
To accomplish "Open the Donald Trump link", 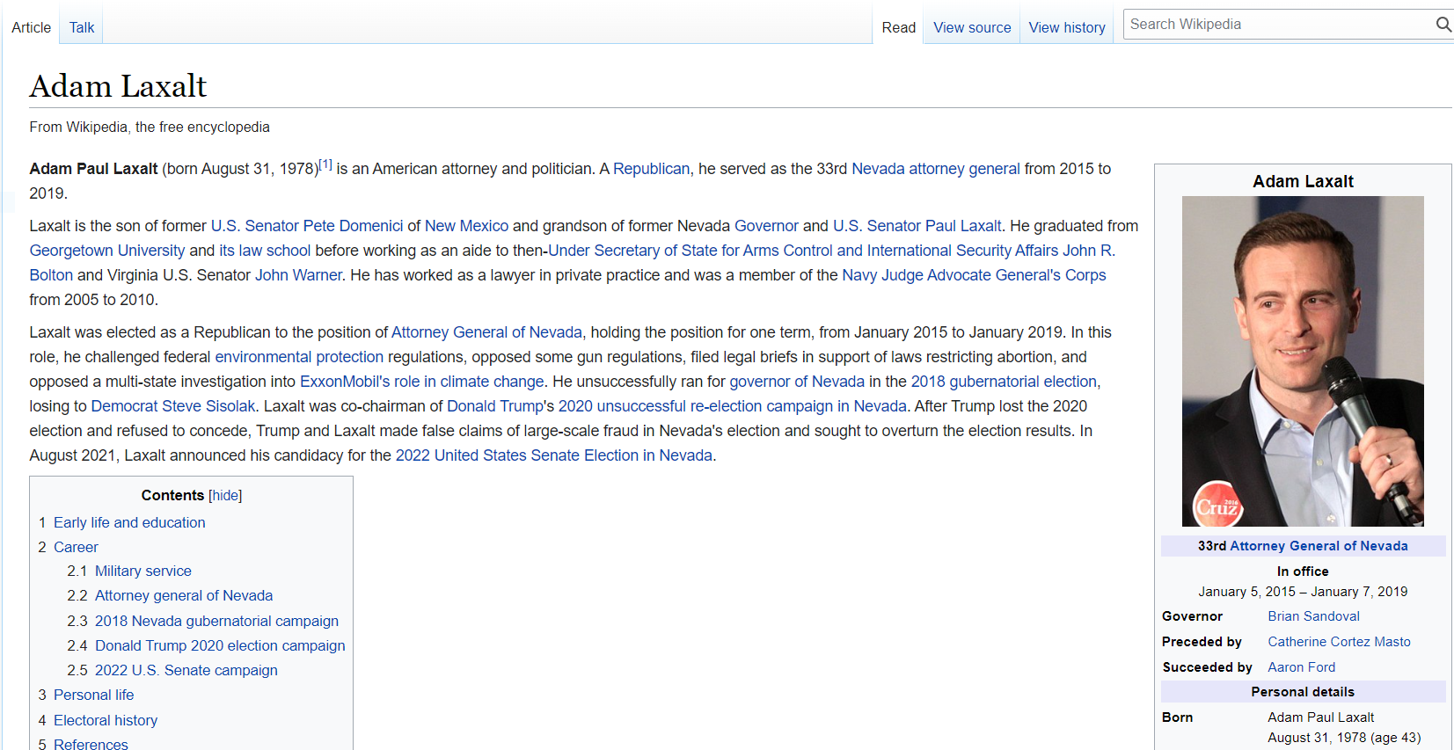I will pyautogui.click(x=495, y=406).
